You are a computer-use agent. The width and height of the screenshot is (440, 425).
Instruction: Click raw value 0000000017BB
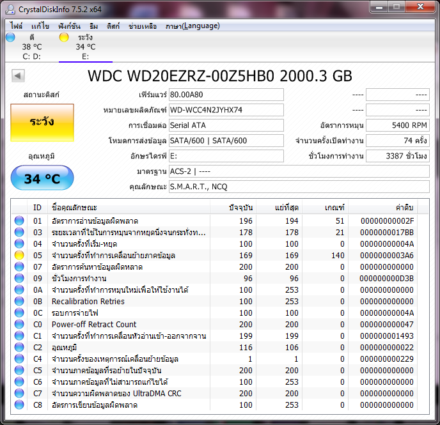pos(387,232)
